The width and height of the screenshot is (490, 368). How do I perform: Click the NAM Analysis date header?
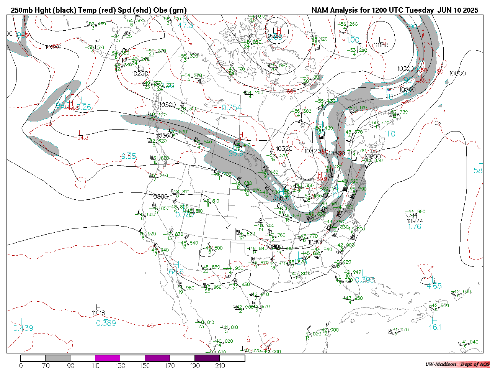tap(395, 10)
